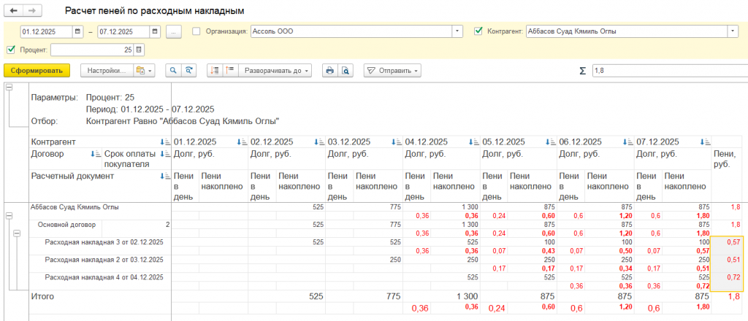Enable the Организация filter checkbox
The image size is (748, 321).
coord(196,31)
